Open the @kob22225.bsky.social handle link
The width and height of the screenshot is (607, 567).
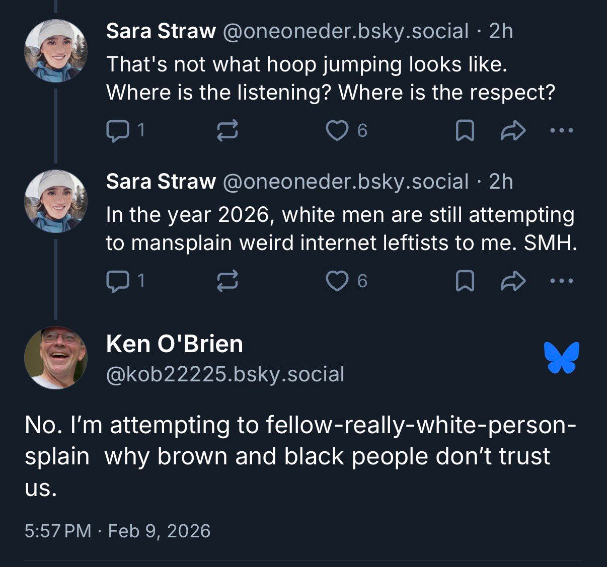pyautogui.click(x=225, y=374)
